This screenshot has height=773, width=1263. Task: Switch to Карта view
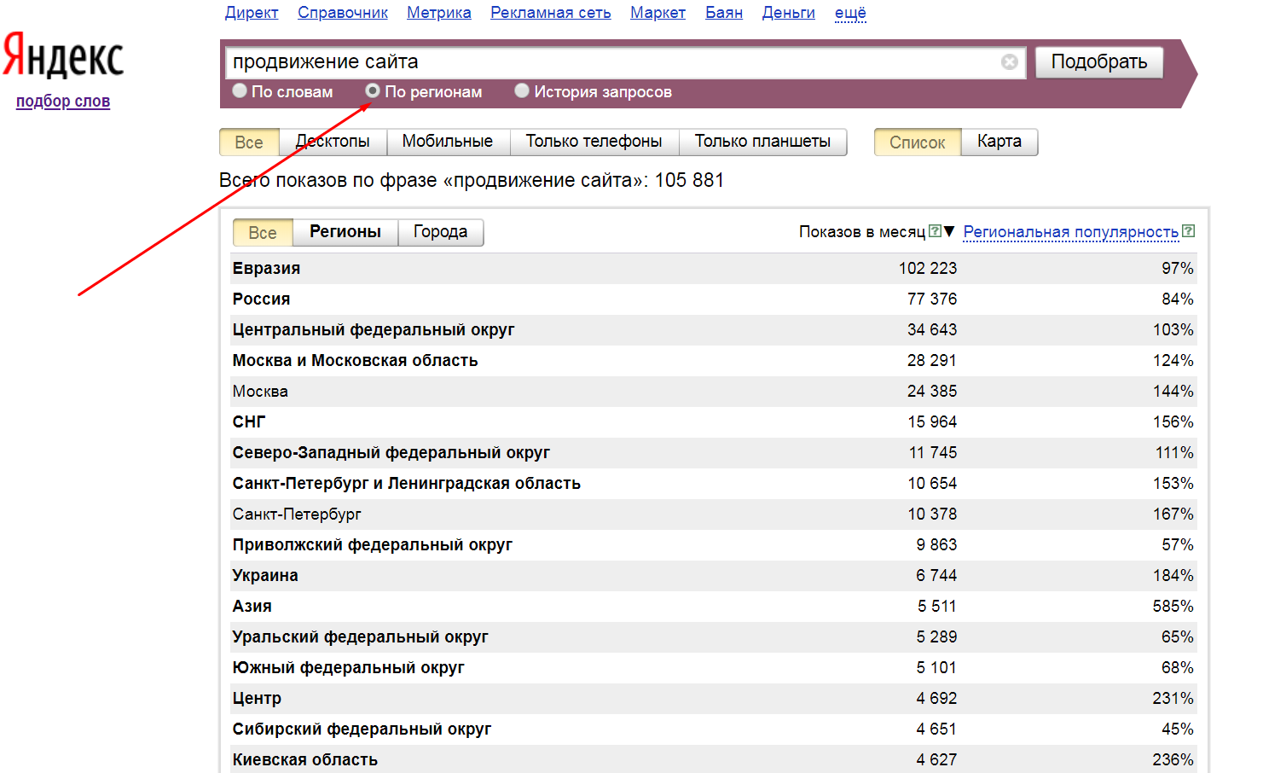[x=999, y=142]
